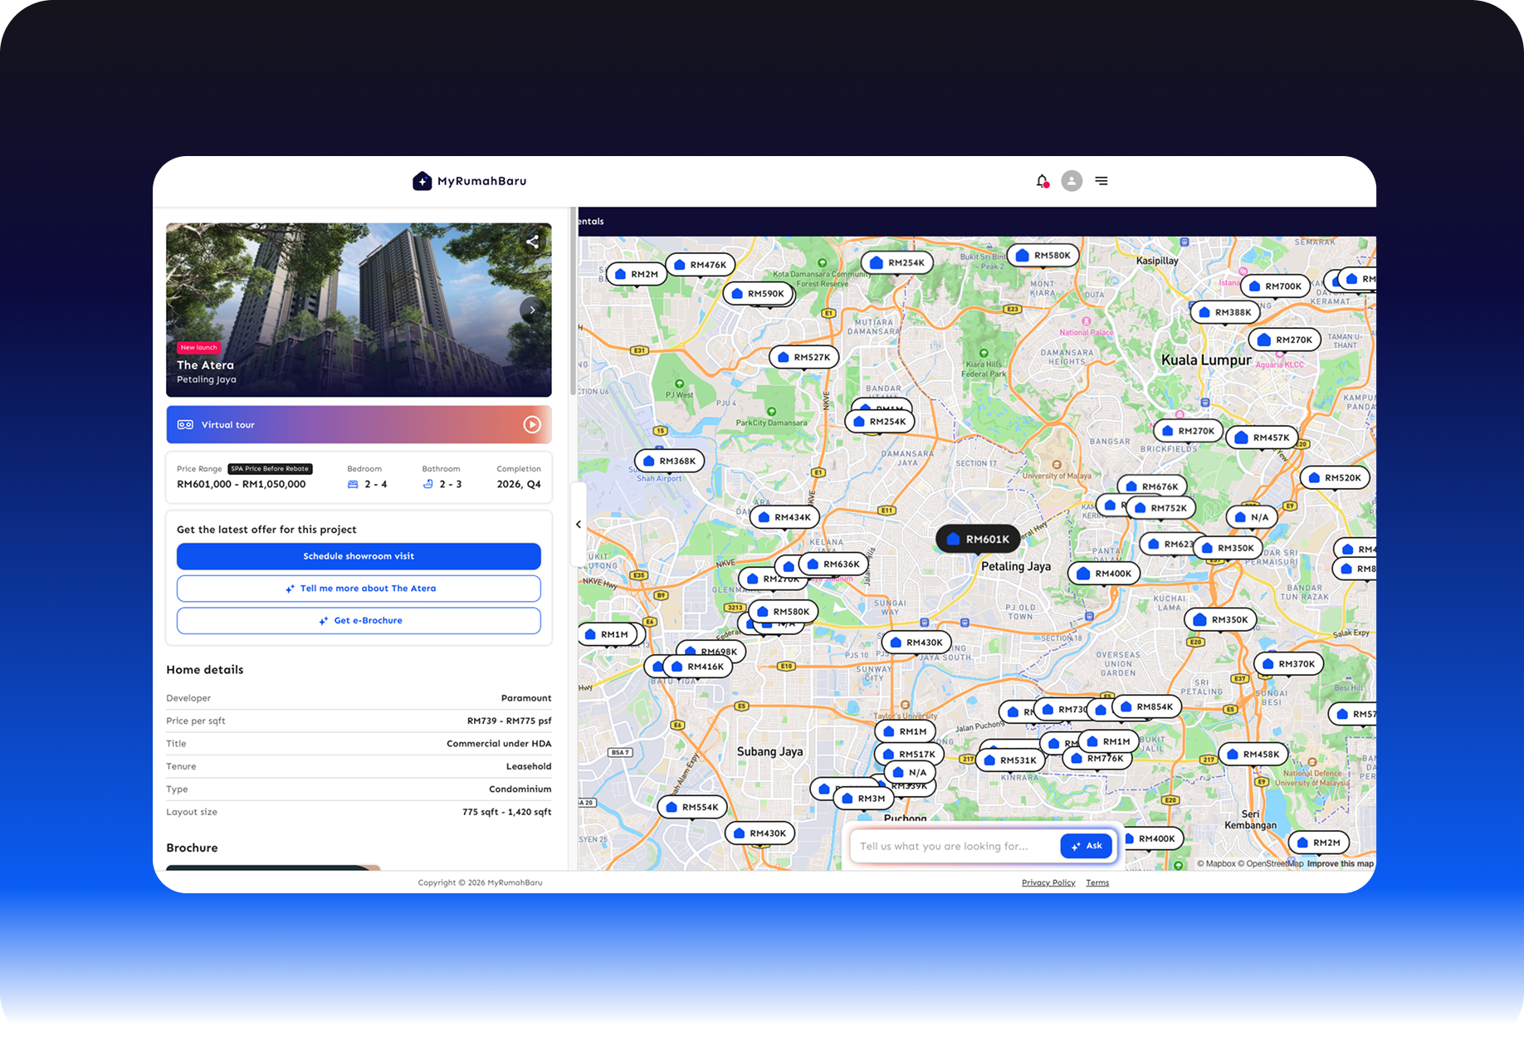Open the user profile avatar
This screenshot has height=1046, width=1524.
1072,181
